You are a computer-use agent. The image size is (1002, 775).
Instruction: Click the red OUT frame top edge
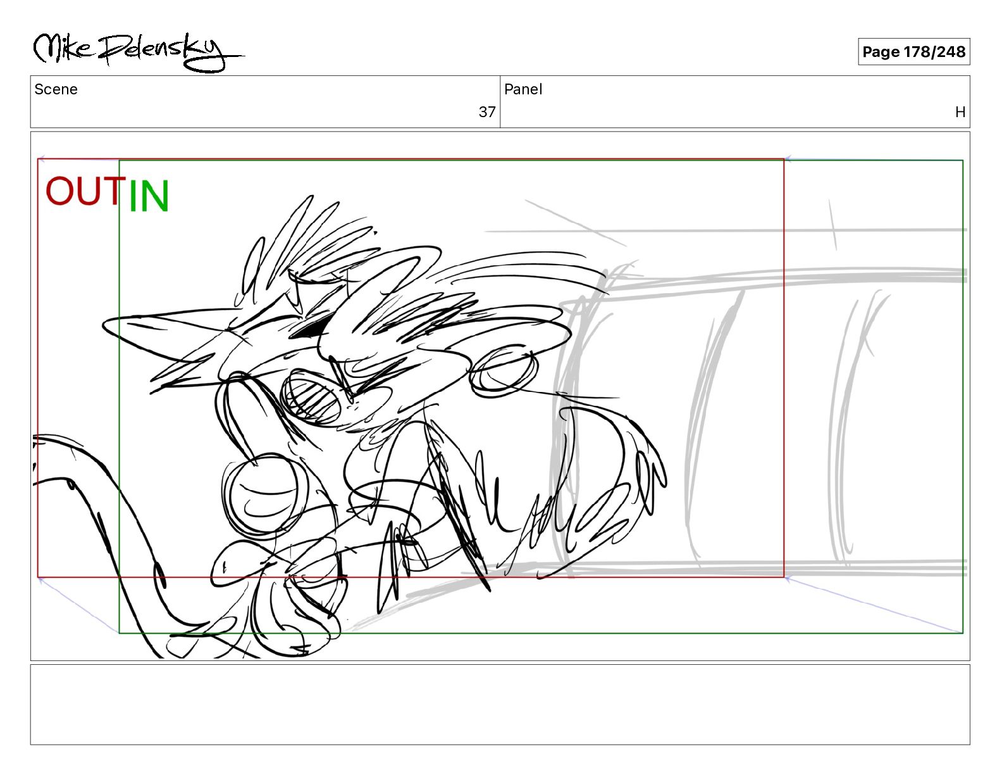[411, 159]
